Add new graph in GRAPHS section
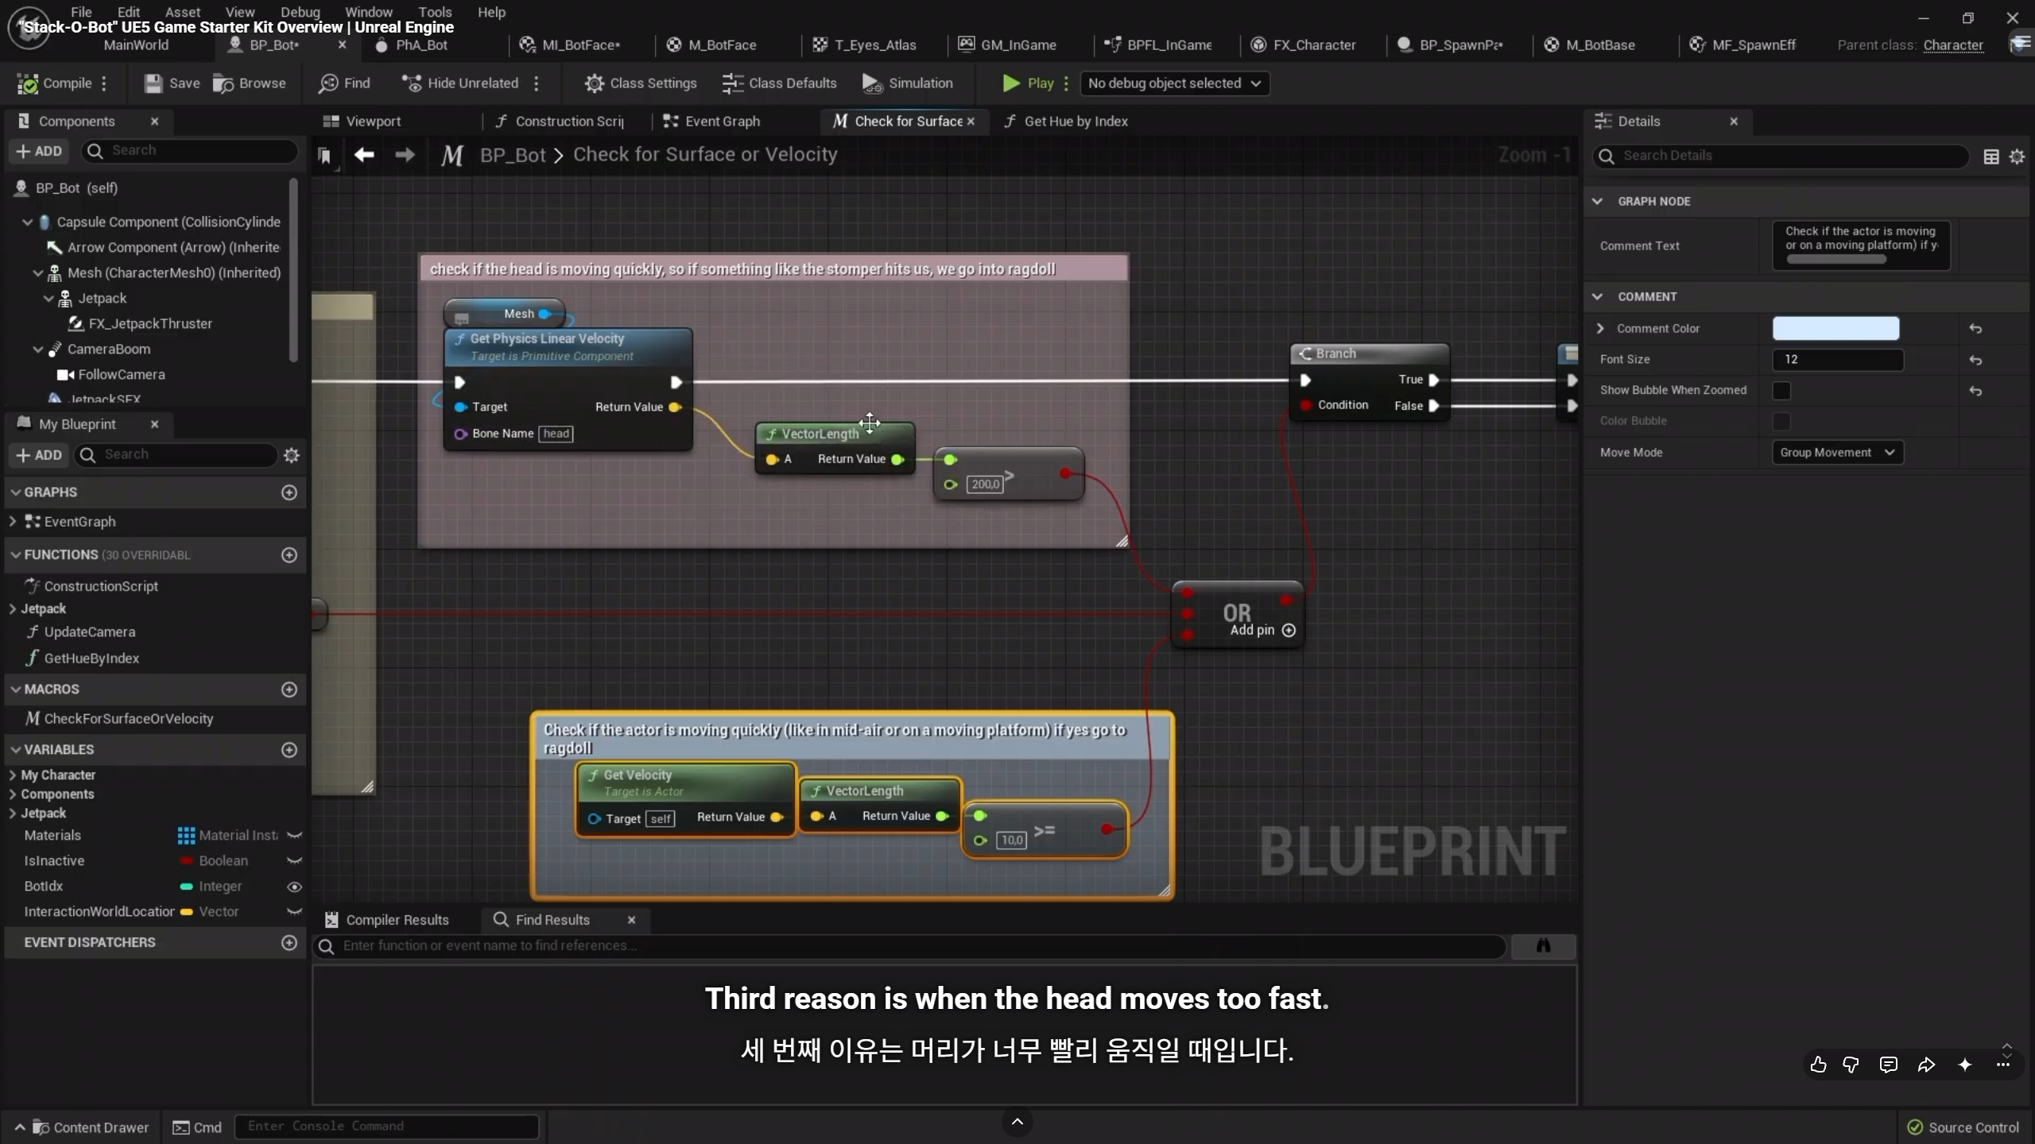This screenshot has width=2035, height=1144. pyautogui.click(x=289, y=493)
